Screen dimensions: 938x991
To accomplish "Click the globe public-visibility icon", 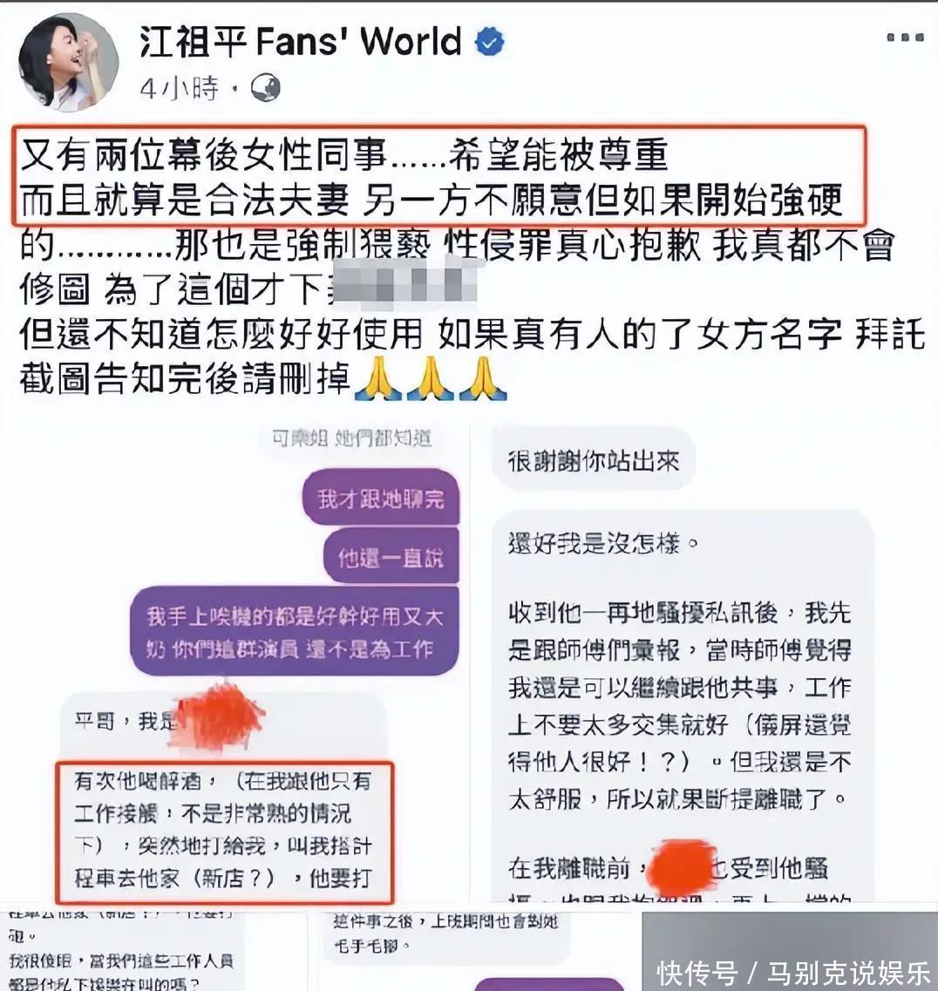I will [266, 88].
